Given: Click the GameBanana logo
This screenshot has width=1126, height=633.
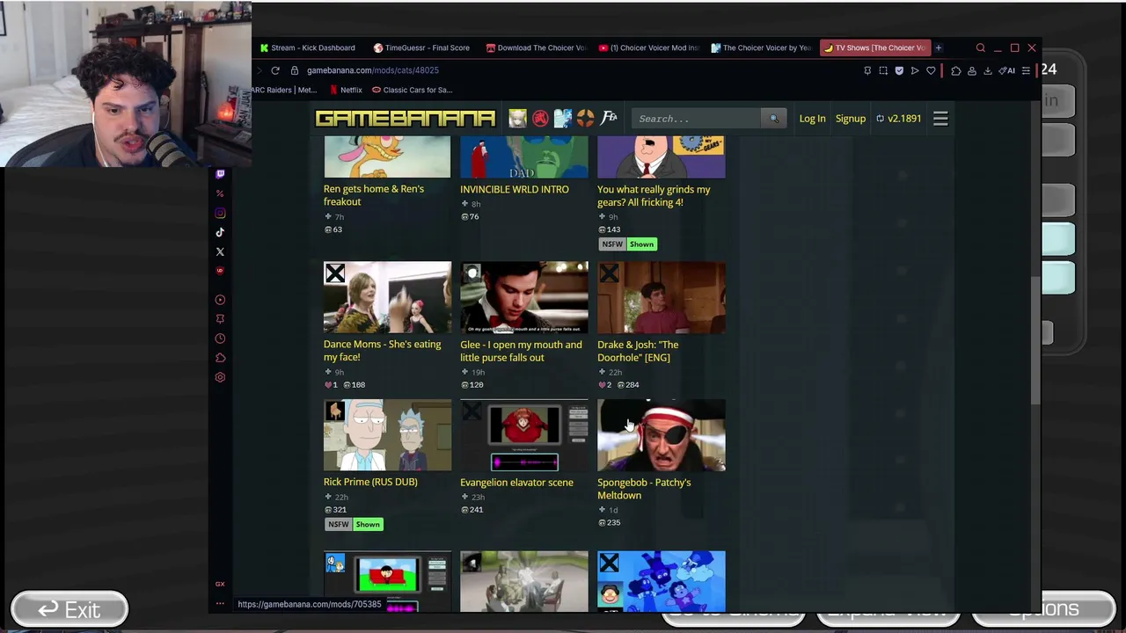Looking at the screenshot, I should click(x=405, y=119).
